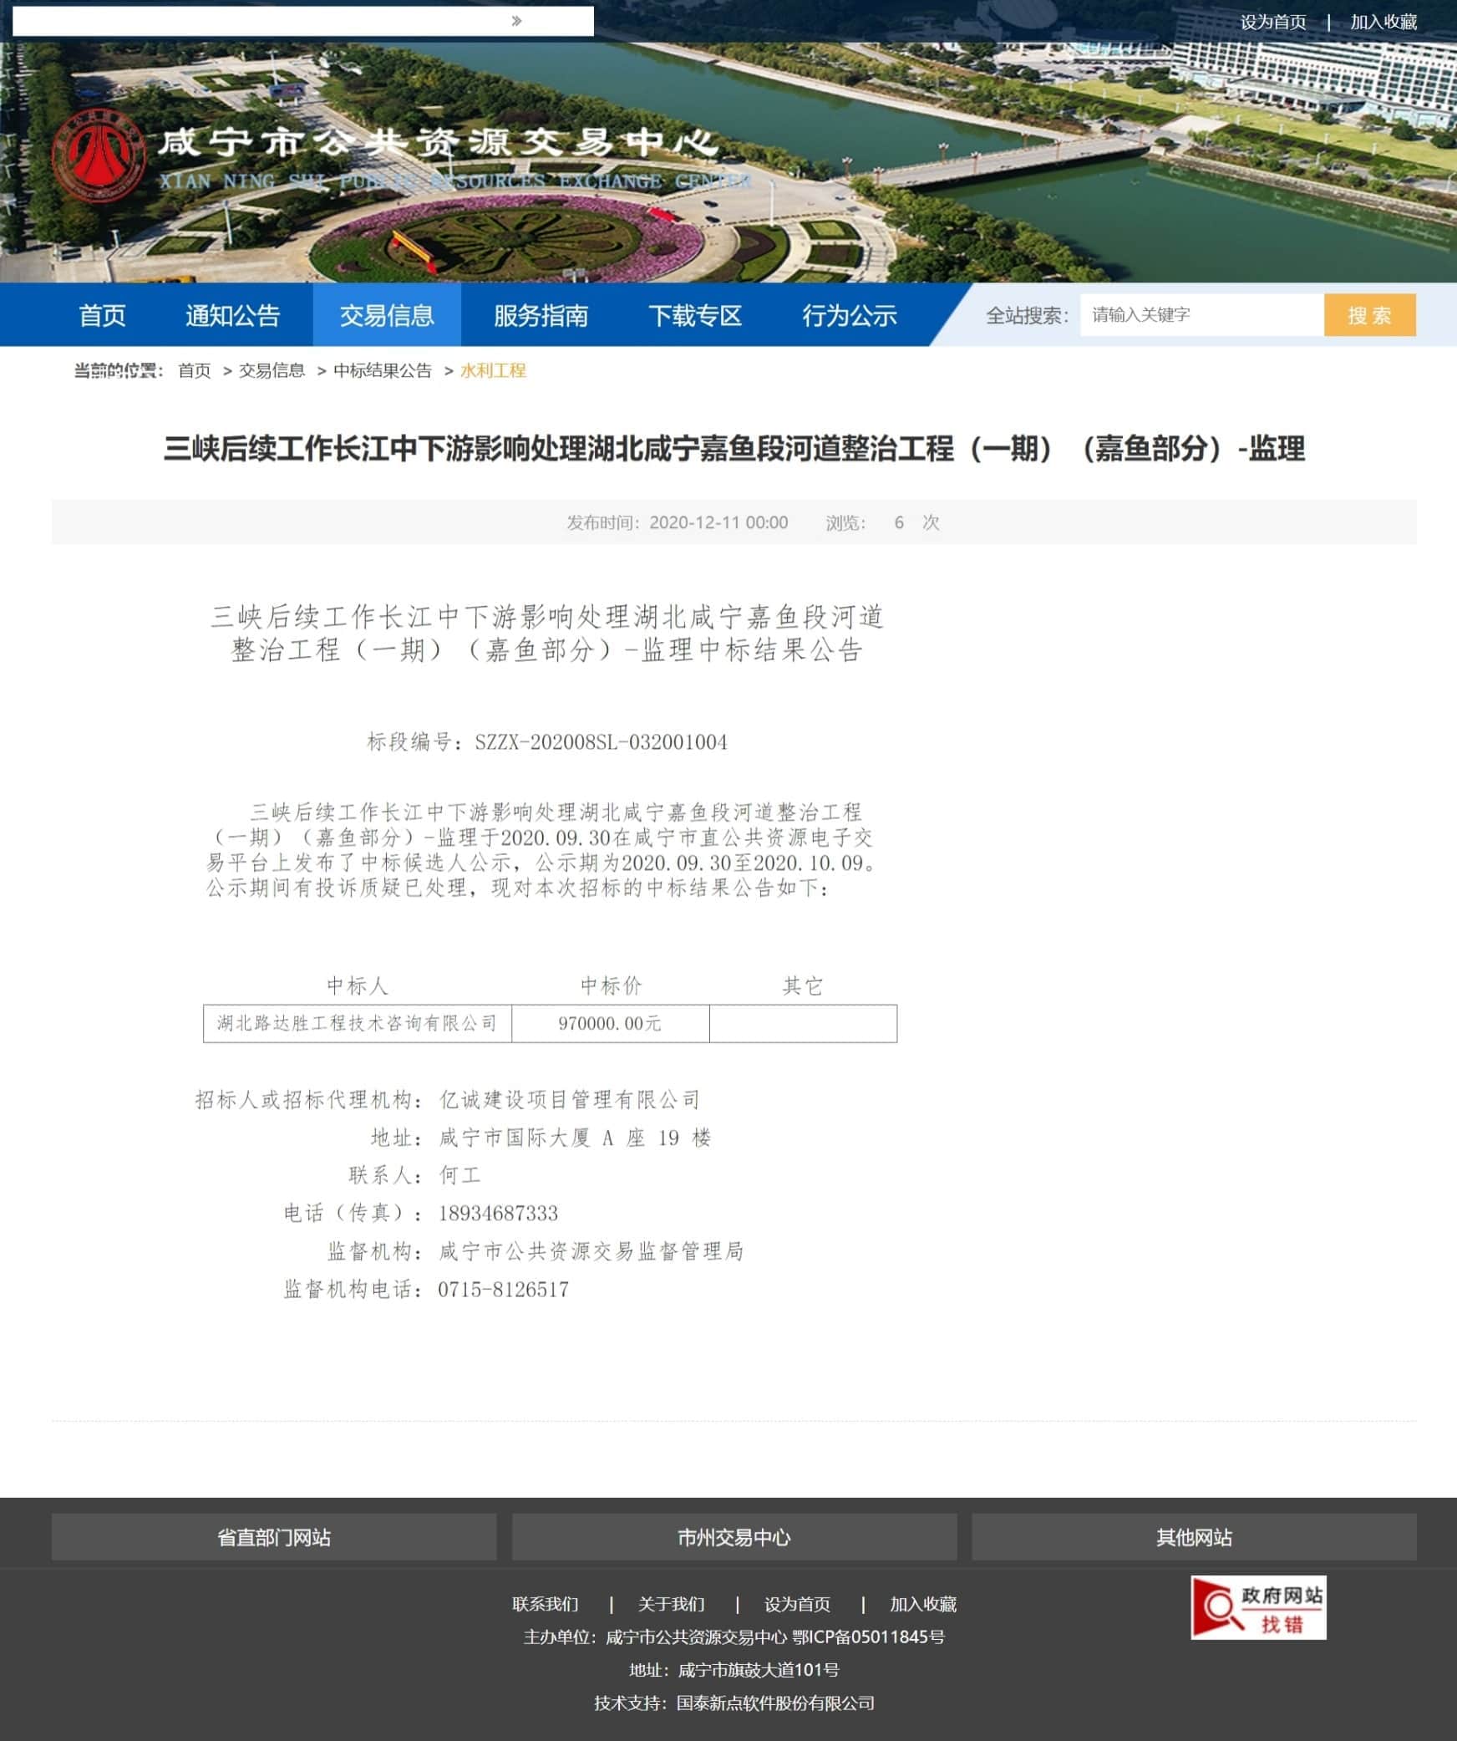Click 加入收藏 in the top-right header
The image size is (1457, 1741).
point(1383,23)
